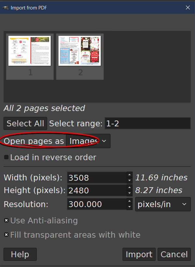
Task: Click the Help button
Action: pyautogui.click(x=20, y=254)
